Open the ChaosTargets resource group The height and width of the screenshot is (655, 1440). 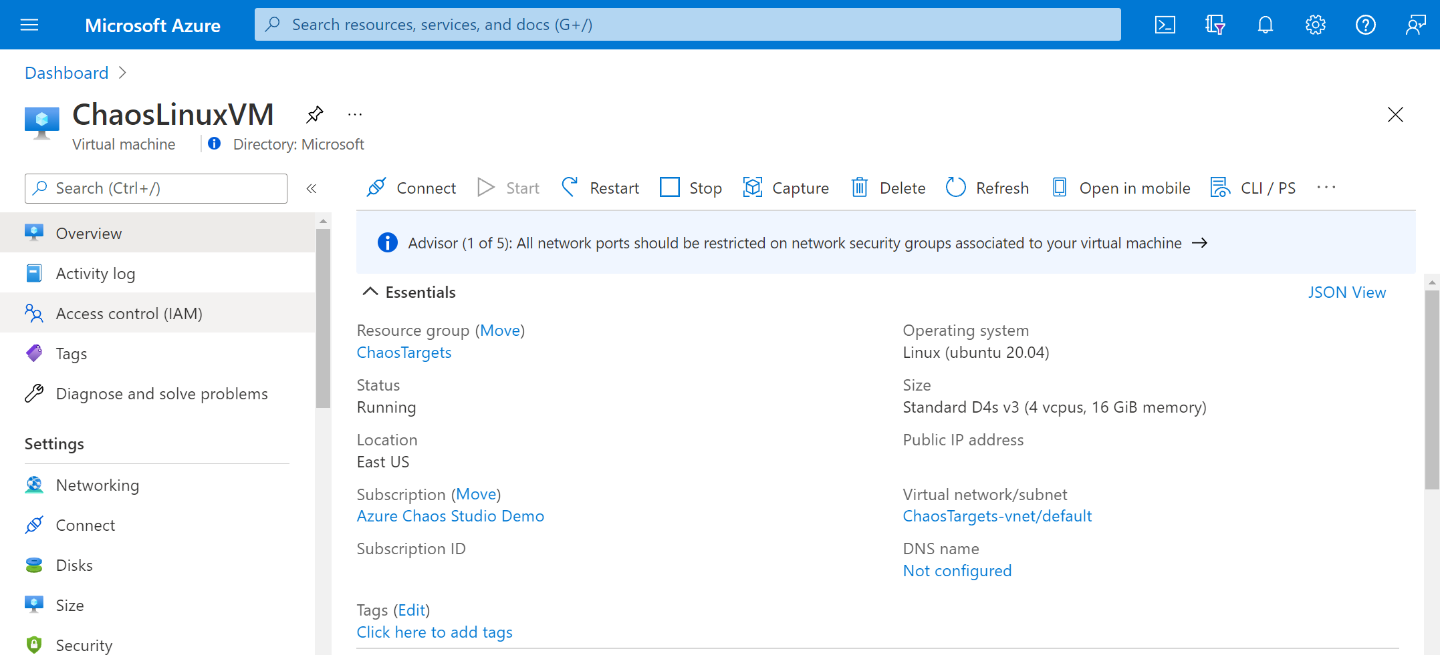point(404,352)
